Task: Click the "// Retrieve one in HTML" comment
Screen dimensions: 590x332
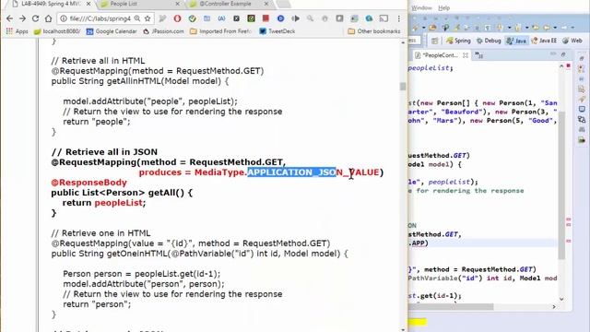Action: pyautogui.click(x=100, y=233)
